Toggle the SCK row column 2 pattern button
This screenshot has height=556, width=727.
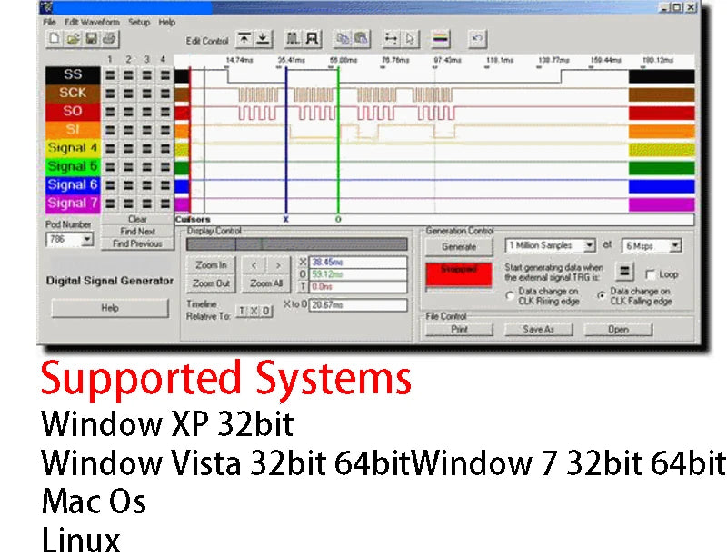pyautogui.click(x=128, y=94)
